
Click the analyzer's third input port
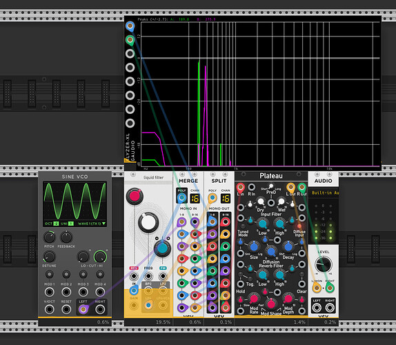(x=130, y=54)
